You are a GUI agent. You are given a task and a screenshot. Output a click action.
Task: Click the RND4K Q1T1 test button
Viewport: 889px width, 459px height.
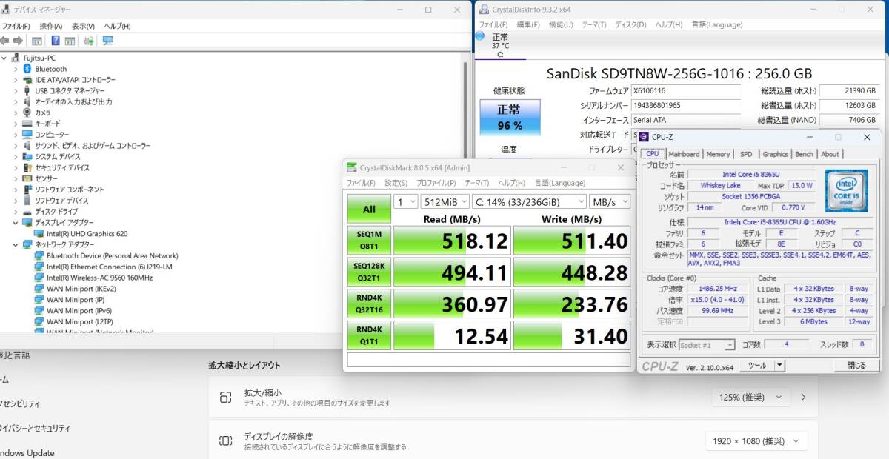coord(369,335)
